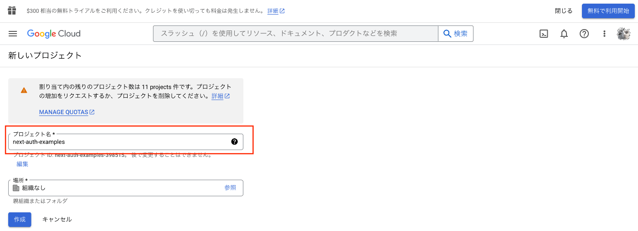Viewport: 638px width, 231px height.
Task: Click the キャンセル button
Action: (x=57, y=219)
